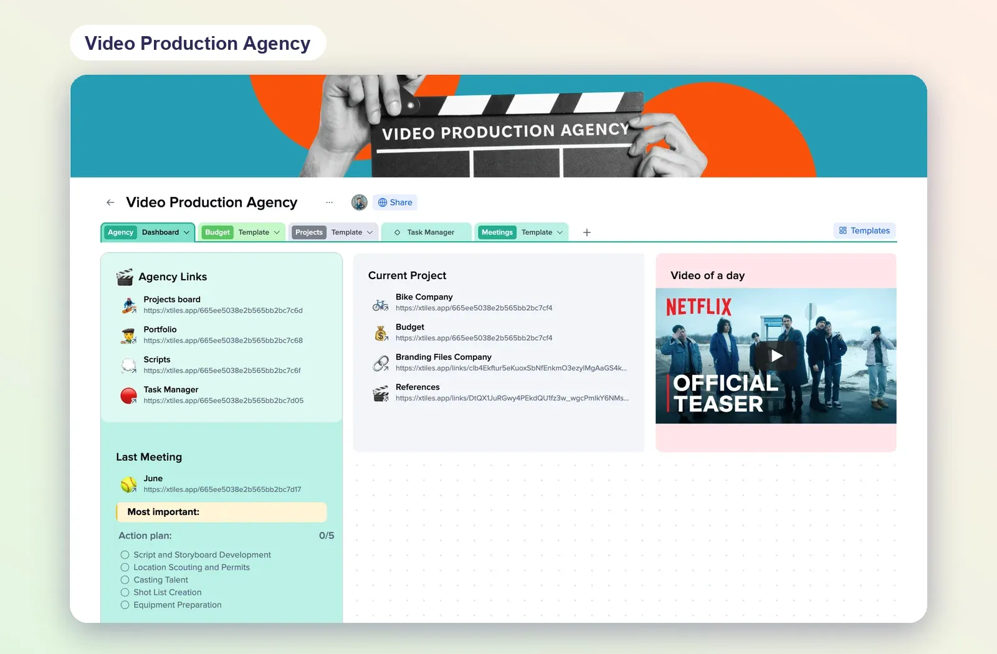Click the Action plan: label

click(145, 536)
